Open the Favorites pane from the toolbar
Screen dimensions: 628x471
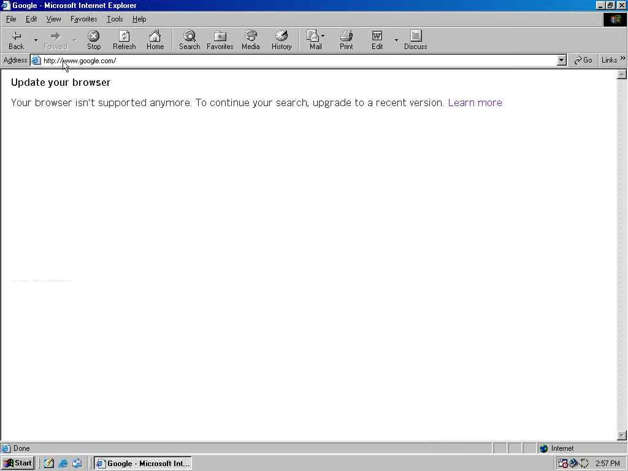[220, 40]
